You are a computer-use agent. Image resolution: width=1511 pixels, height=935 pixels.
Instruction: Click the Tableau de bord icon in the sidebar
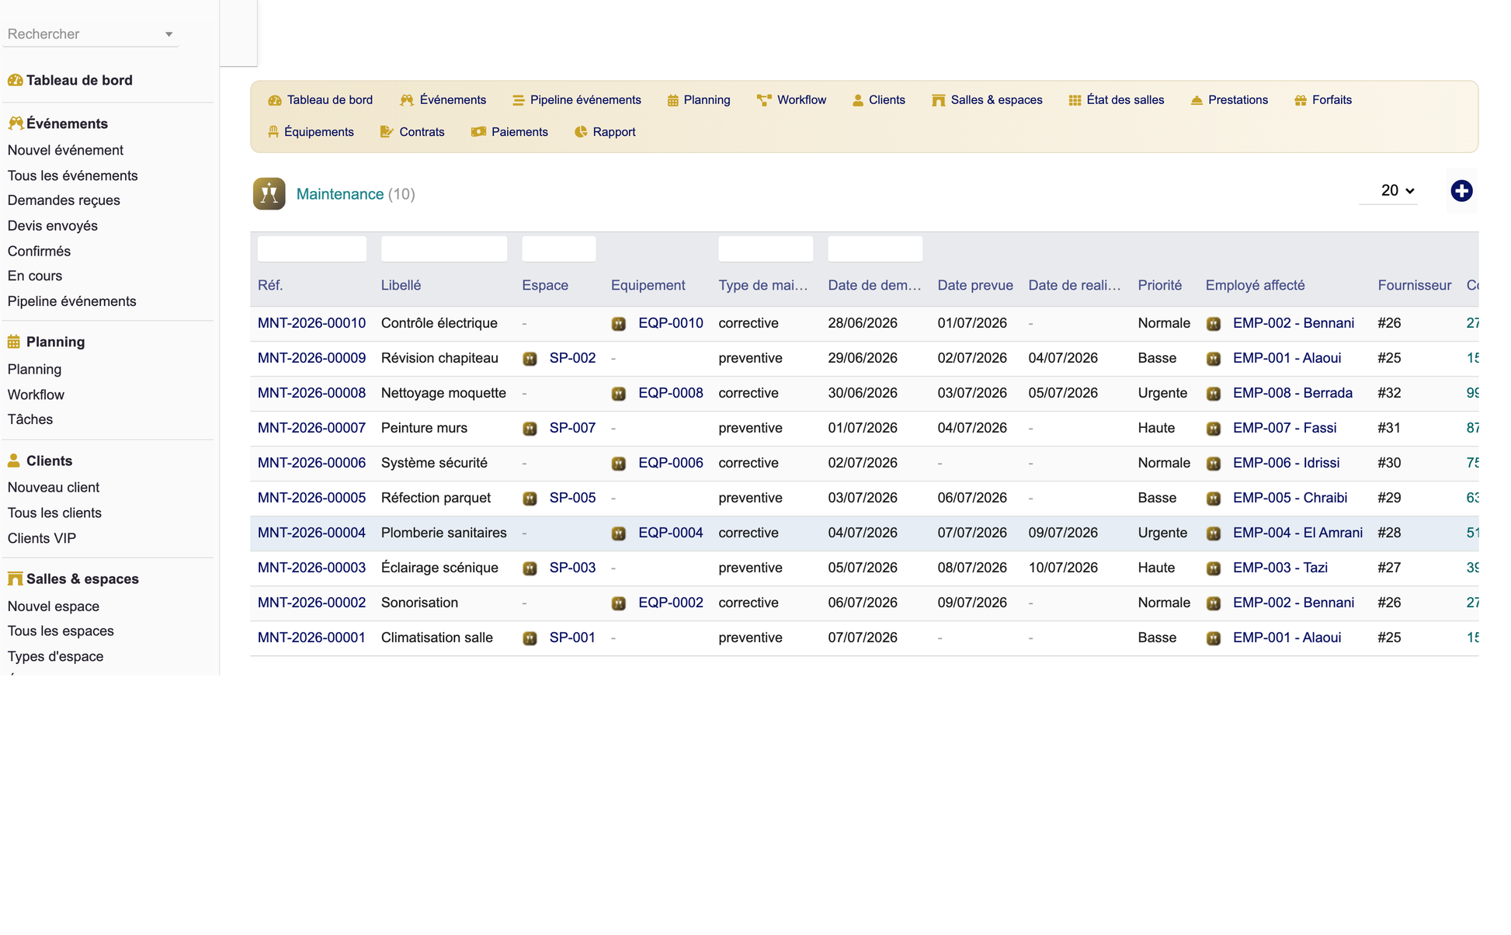point(15,80)
